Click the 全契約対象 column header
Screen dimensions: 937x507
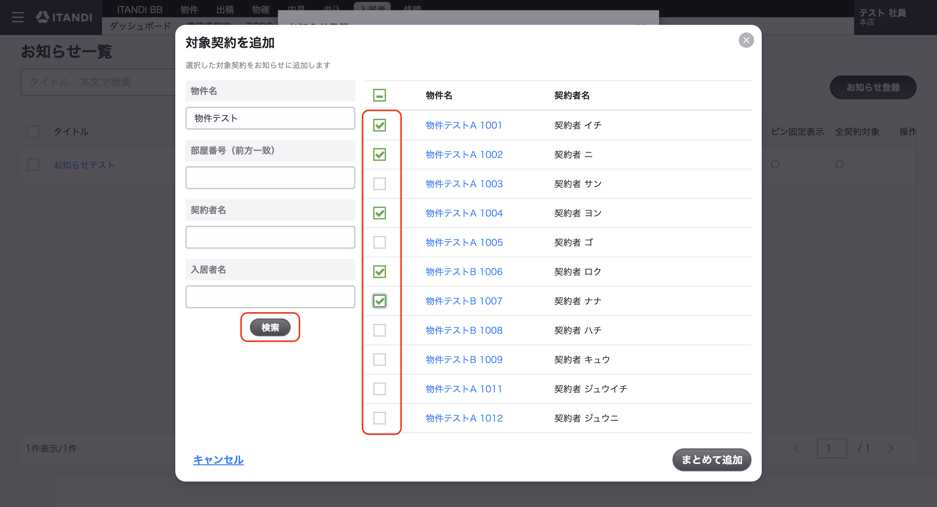click(857, 132)
